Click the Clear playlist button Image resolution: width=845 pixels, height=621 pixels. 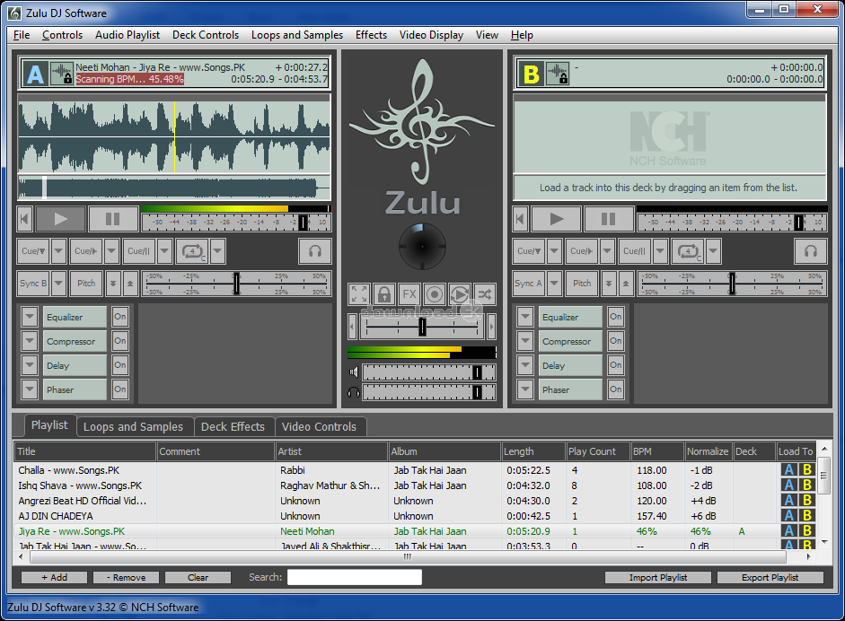197,577
